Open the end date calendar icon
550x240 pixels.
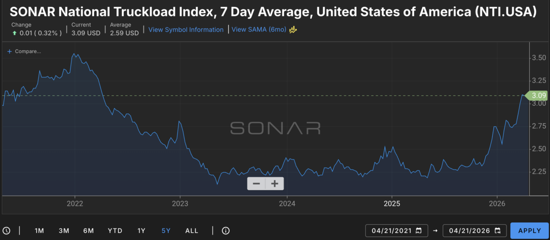(x=498, y=230)
